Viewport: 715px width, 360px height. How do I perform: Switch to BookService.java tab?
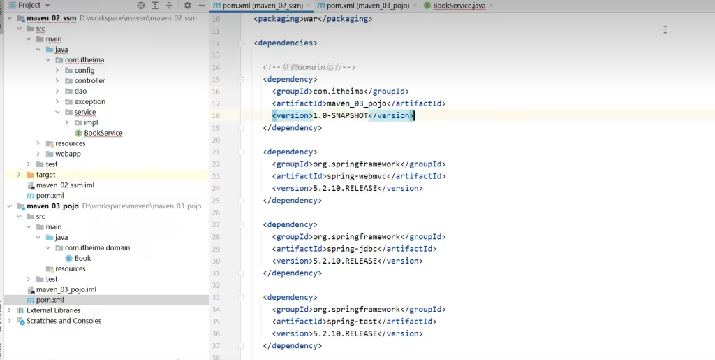coord(458,6)
